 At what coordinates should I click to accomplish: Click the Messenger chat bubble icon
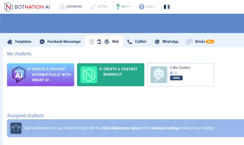point(42,42)
